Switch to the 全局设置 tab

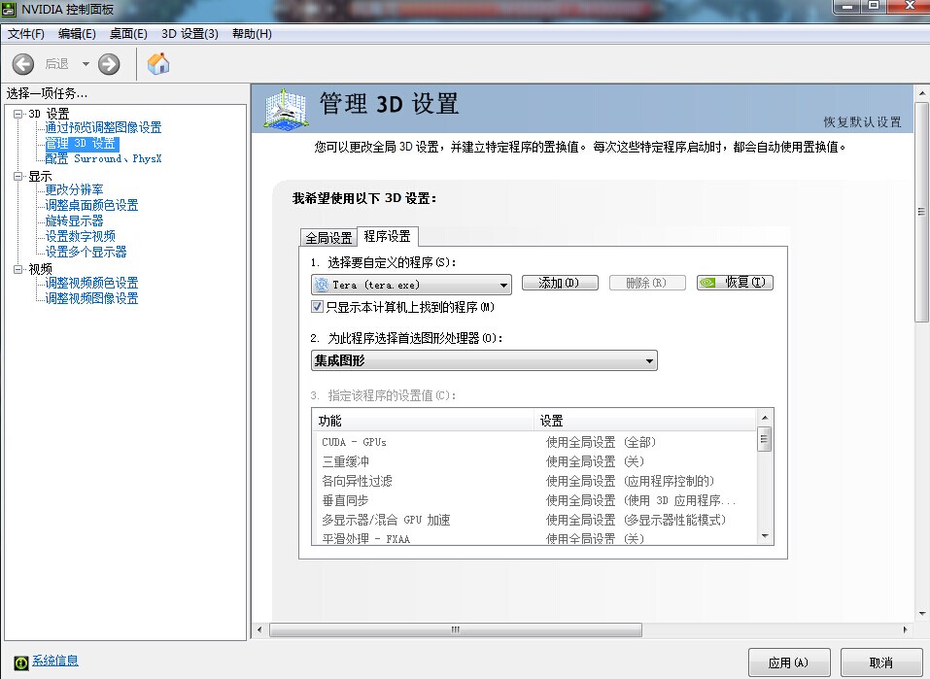(x=329, y=238)
